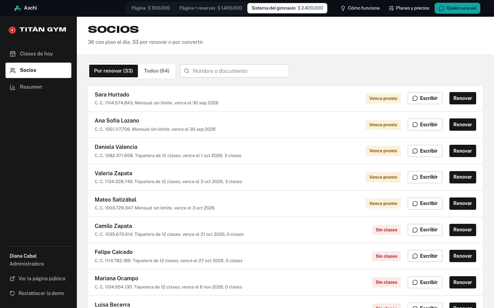Viewport: 494px width, 308px height.
Task: Click the magnifier icon in the search box
Action: tap(187, 71)
